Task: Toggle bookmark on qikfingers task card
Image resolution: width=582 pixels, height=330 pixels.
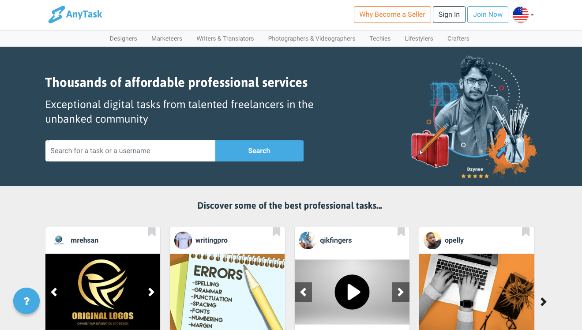Action: [x=401, y=232]
